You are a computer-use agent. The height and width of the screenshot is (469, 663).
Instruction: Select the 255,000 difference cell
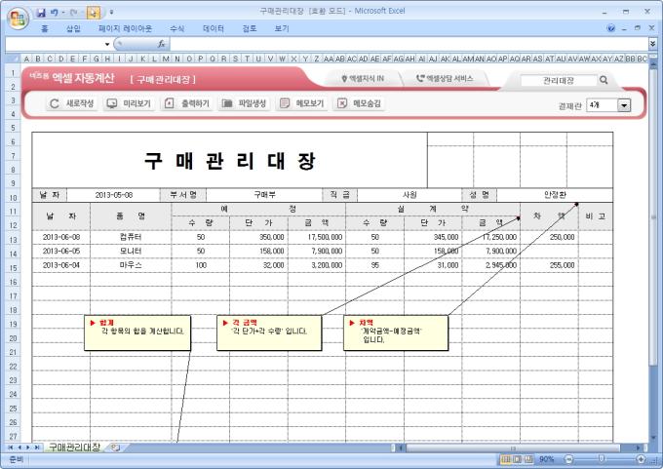(x=549, y=265)
